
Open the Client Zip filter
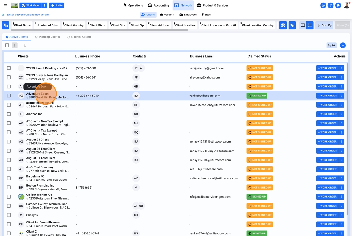point(137,25)
